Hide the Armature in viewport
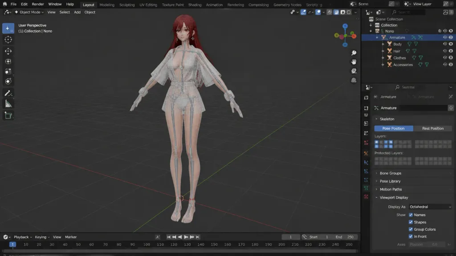Screen dimensions: 456x256 point(445,37)
